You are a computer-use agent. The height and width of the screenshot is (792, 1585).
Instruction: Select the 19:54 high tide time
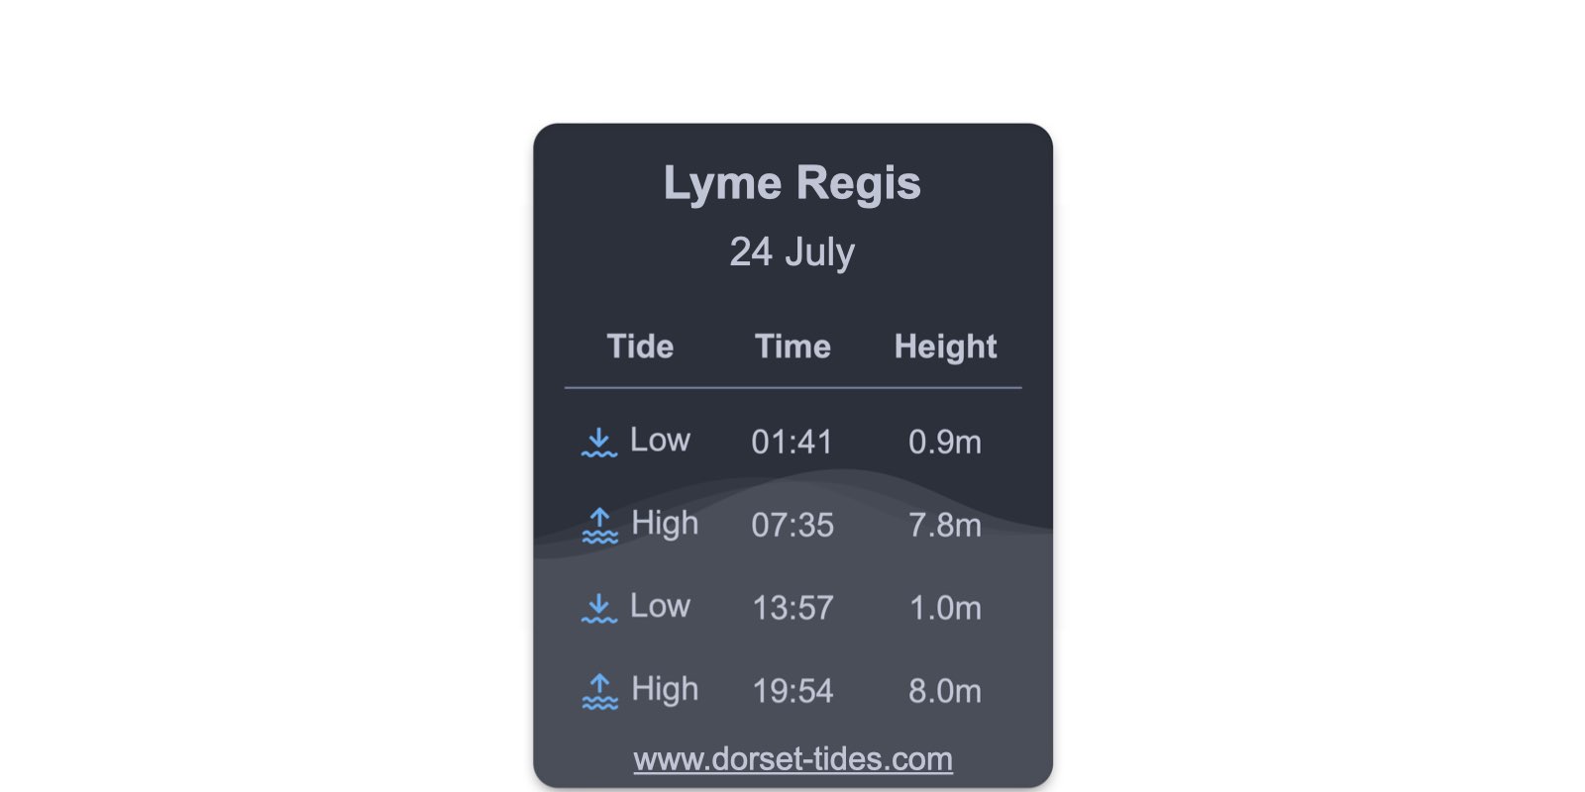pyautogui.click(x=792, y=691)
